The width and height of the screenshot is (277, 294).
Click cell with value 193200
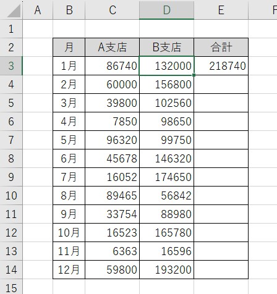tap(166, 270)
